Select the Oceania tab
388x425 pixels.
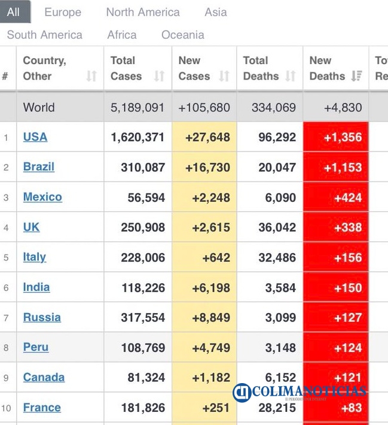pos(183,35)
